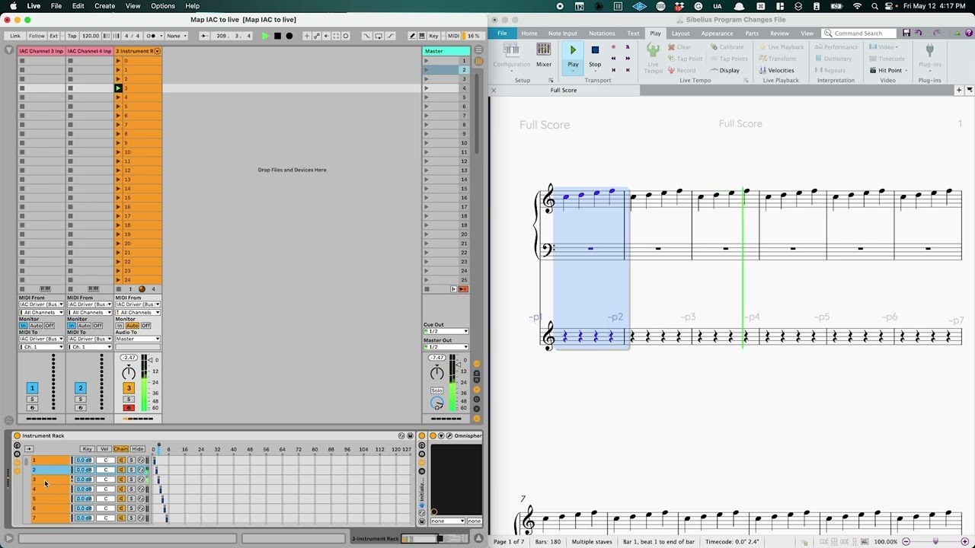Enable the Key map mode switch

(x=433, y=36)
